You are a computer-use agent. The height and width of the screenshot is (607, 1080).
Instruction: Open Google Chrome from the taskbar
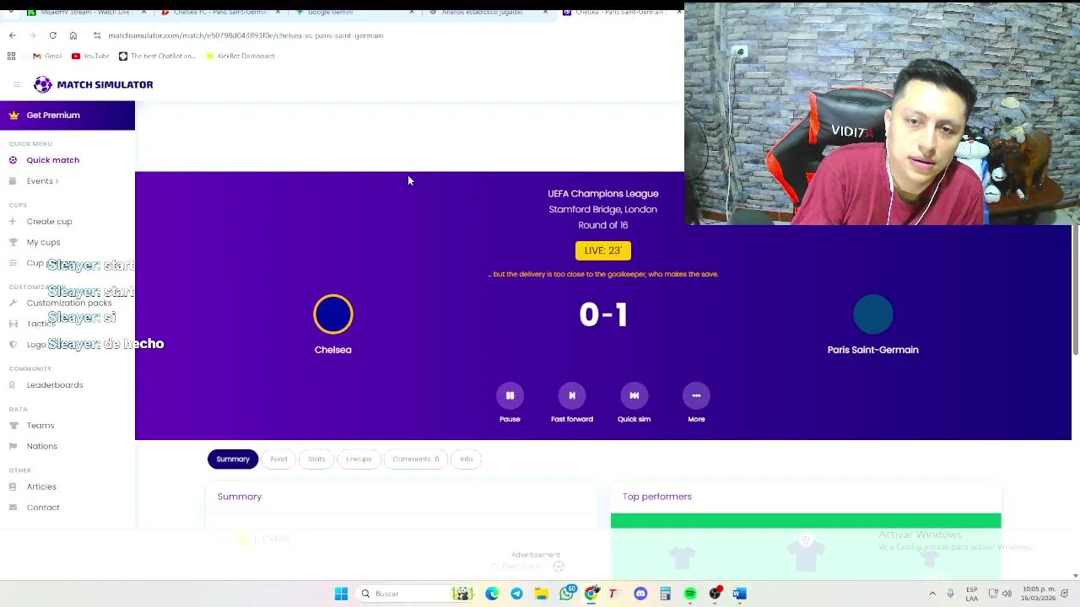(591, 594)
